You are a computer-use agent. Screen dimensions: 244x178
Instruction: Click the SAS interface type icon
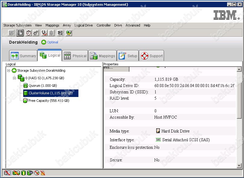158,140
